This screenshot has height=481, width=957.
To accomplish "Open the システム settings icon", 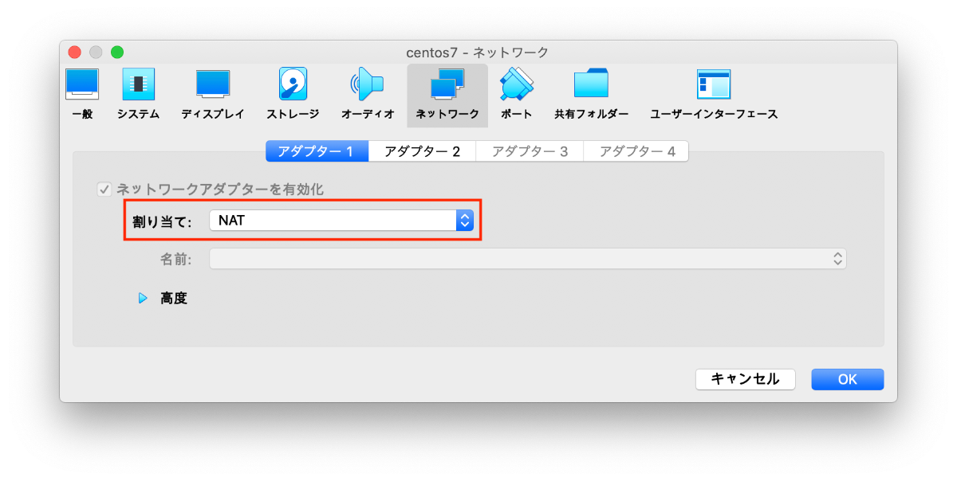I will click(x=138, y=94).
